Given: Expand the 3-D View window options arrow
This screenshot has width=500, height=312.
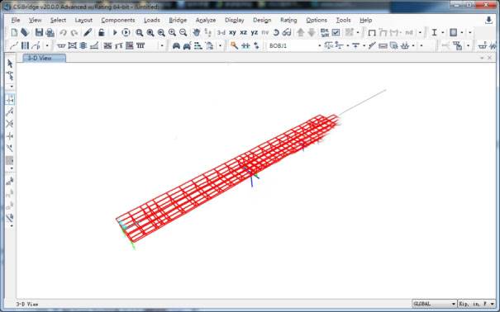Looking at the screenshot, I should [482, 58].
